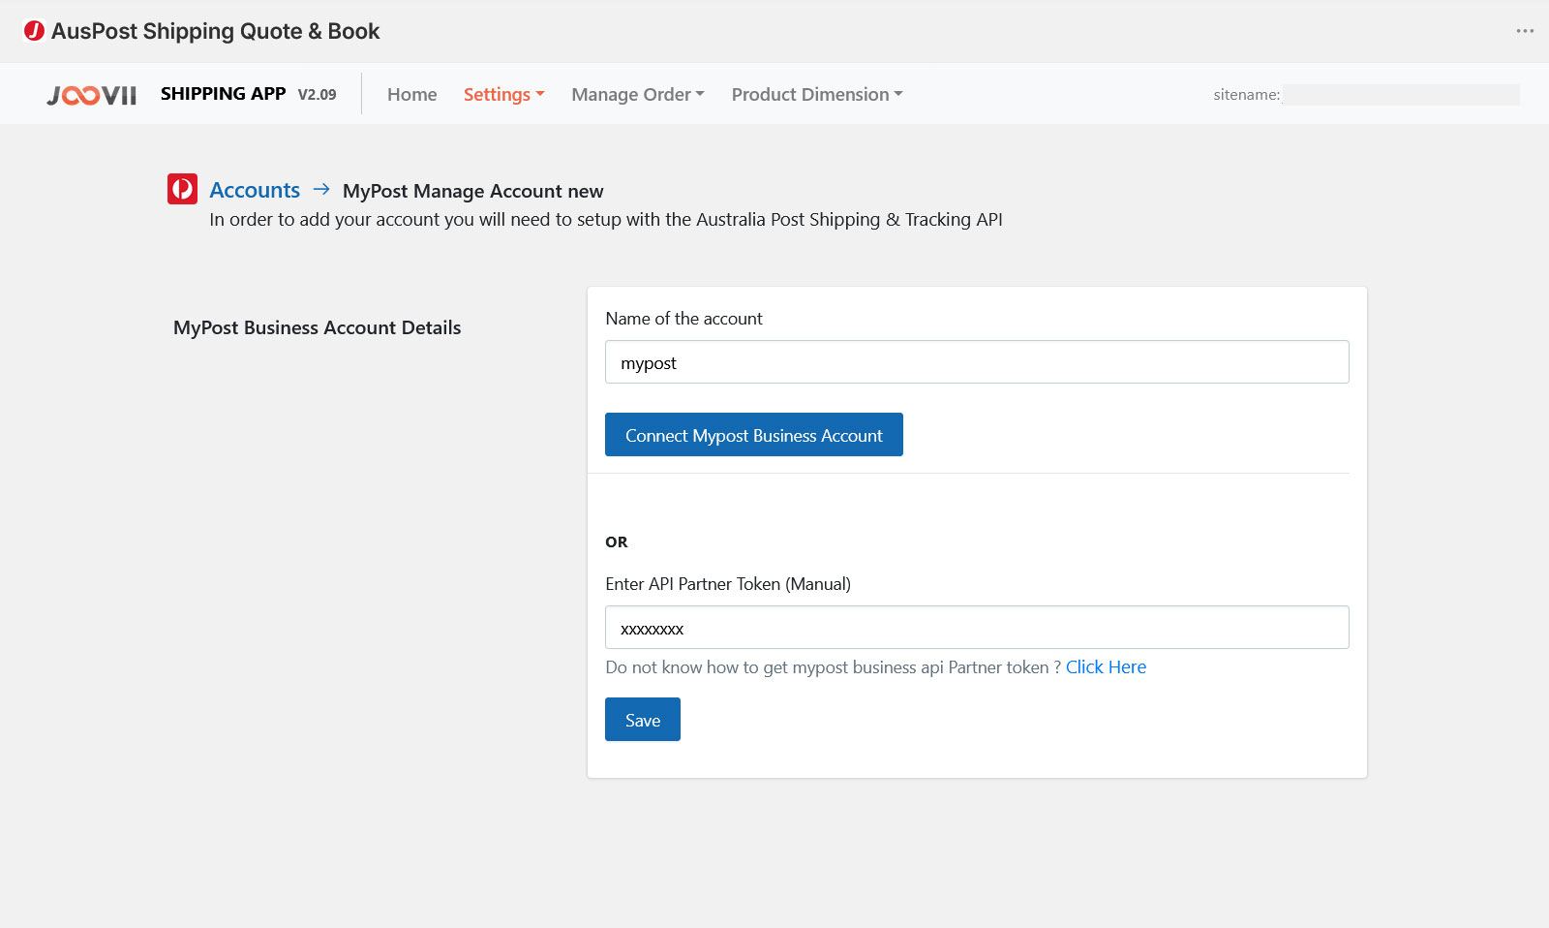Open the Click Here help link

point(1106,666)
